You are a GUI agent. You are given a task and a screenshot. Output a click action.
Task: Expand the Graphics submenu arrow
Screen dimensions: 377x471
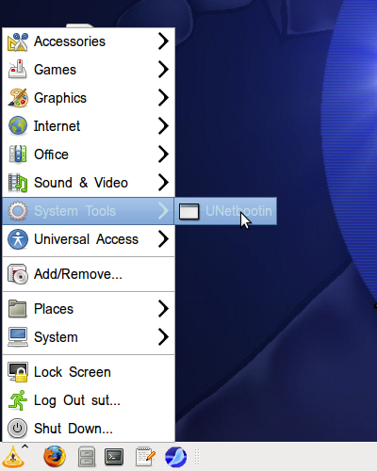tap(163, 98)
